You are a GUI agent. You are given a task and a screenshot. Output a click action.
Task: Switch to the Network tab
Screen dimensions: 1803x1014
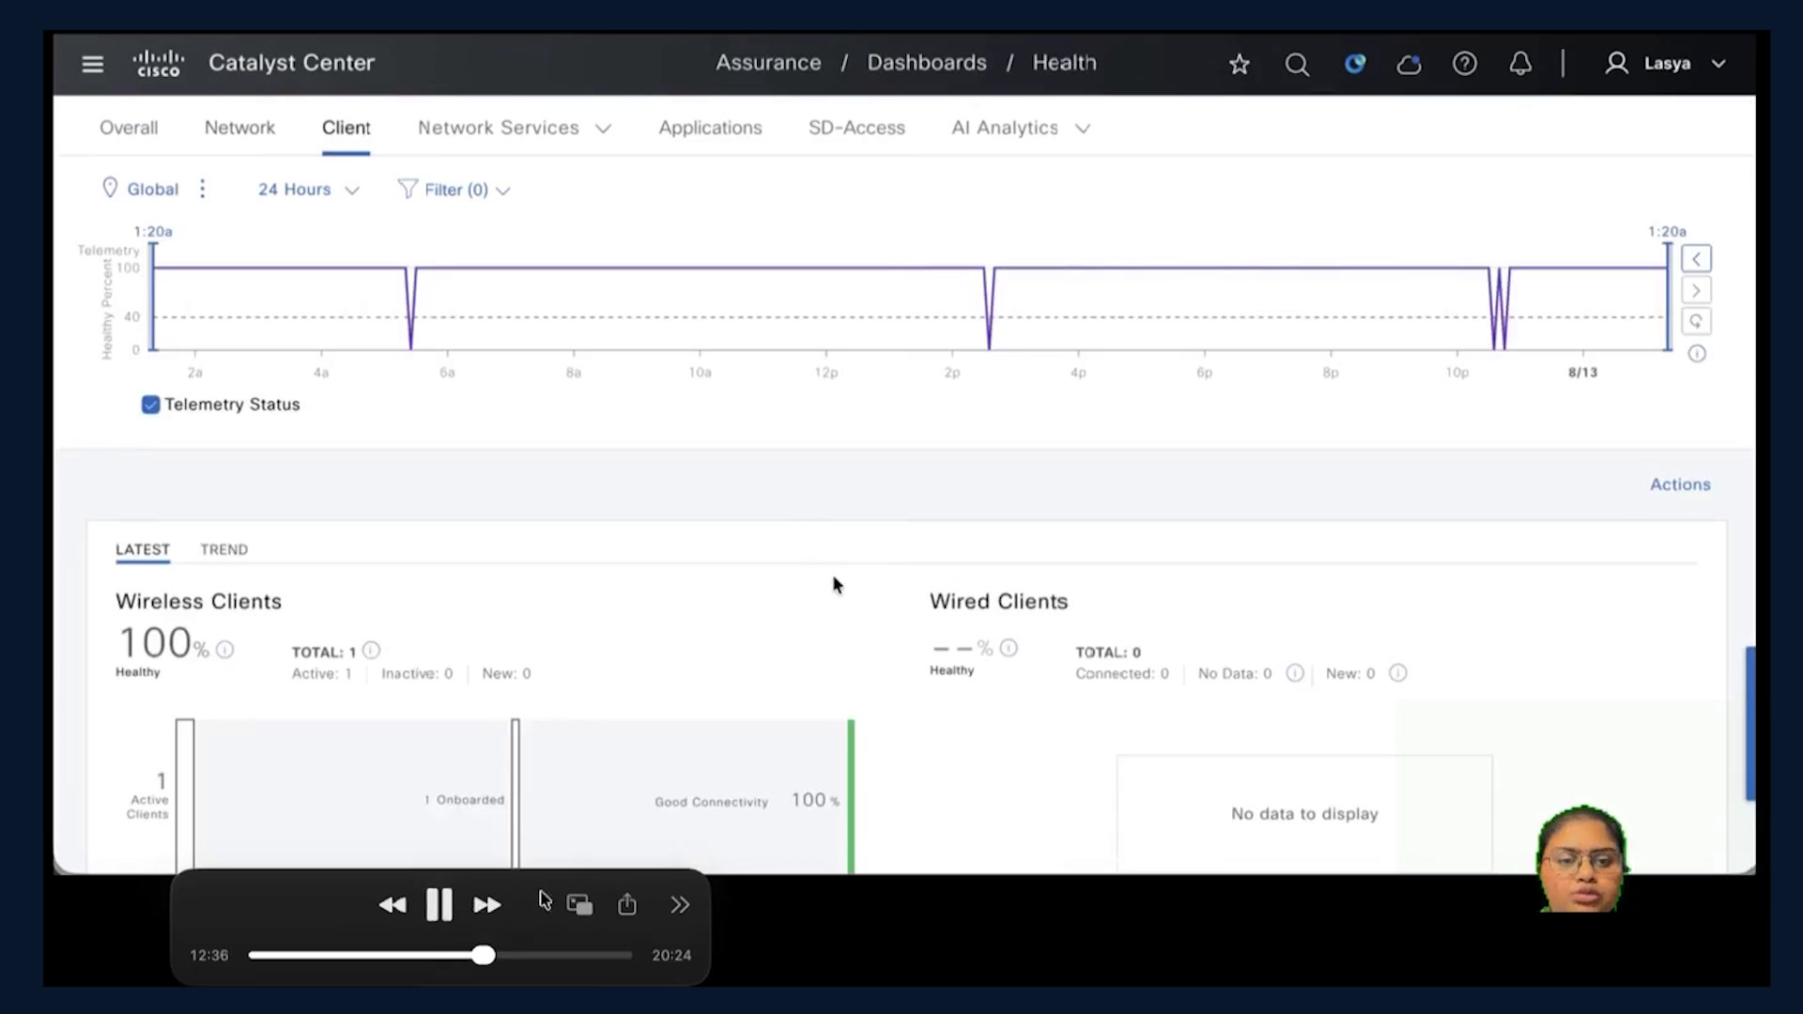(239, 128)
